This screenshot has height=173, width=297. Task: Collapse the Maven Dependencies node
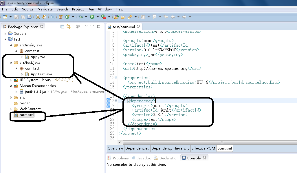pos(11,86)
